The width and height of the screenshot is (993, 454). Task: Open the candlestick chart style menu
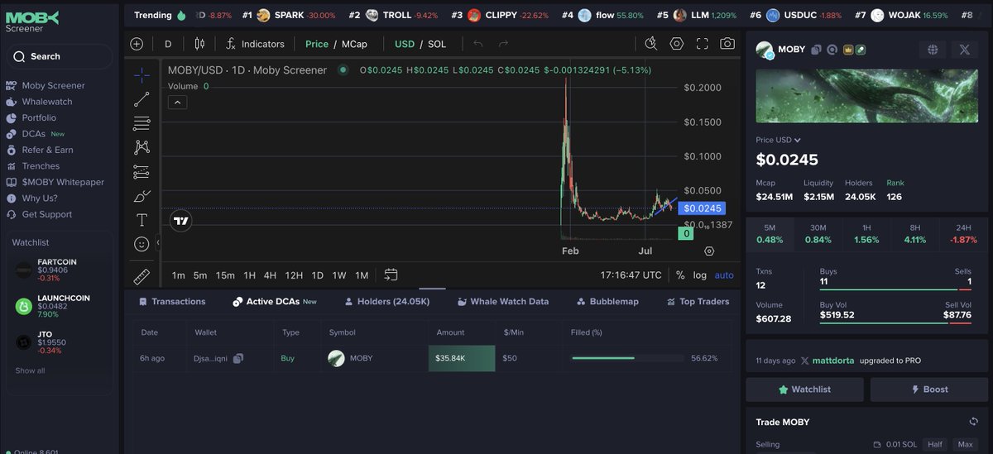point(199,44)
